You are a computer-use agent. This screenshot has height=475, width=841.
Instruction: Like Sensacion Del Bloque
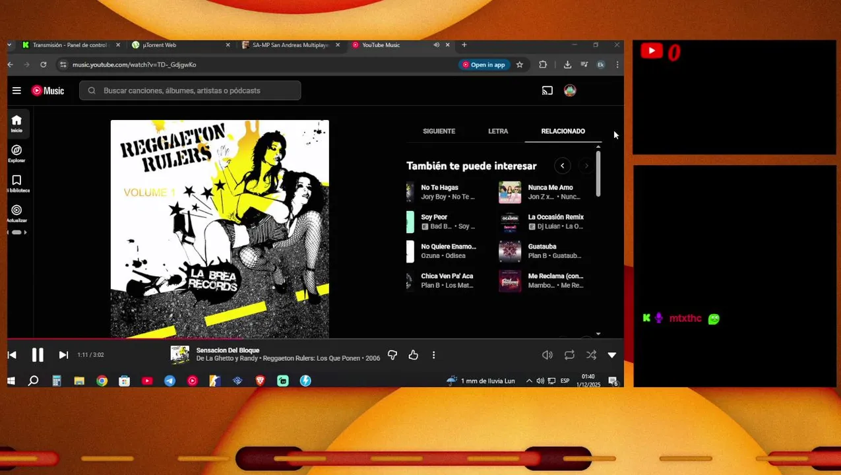414,355
